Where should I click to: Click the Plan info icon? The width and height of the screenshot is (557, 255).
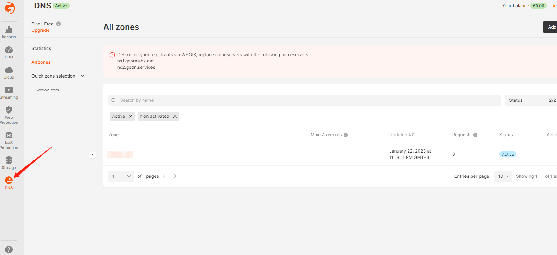pyautogui.click(x=59, y=24)
